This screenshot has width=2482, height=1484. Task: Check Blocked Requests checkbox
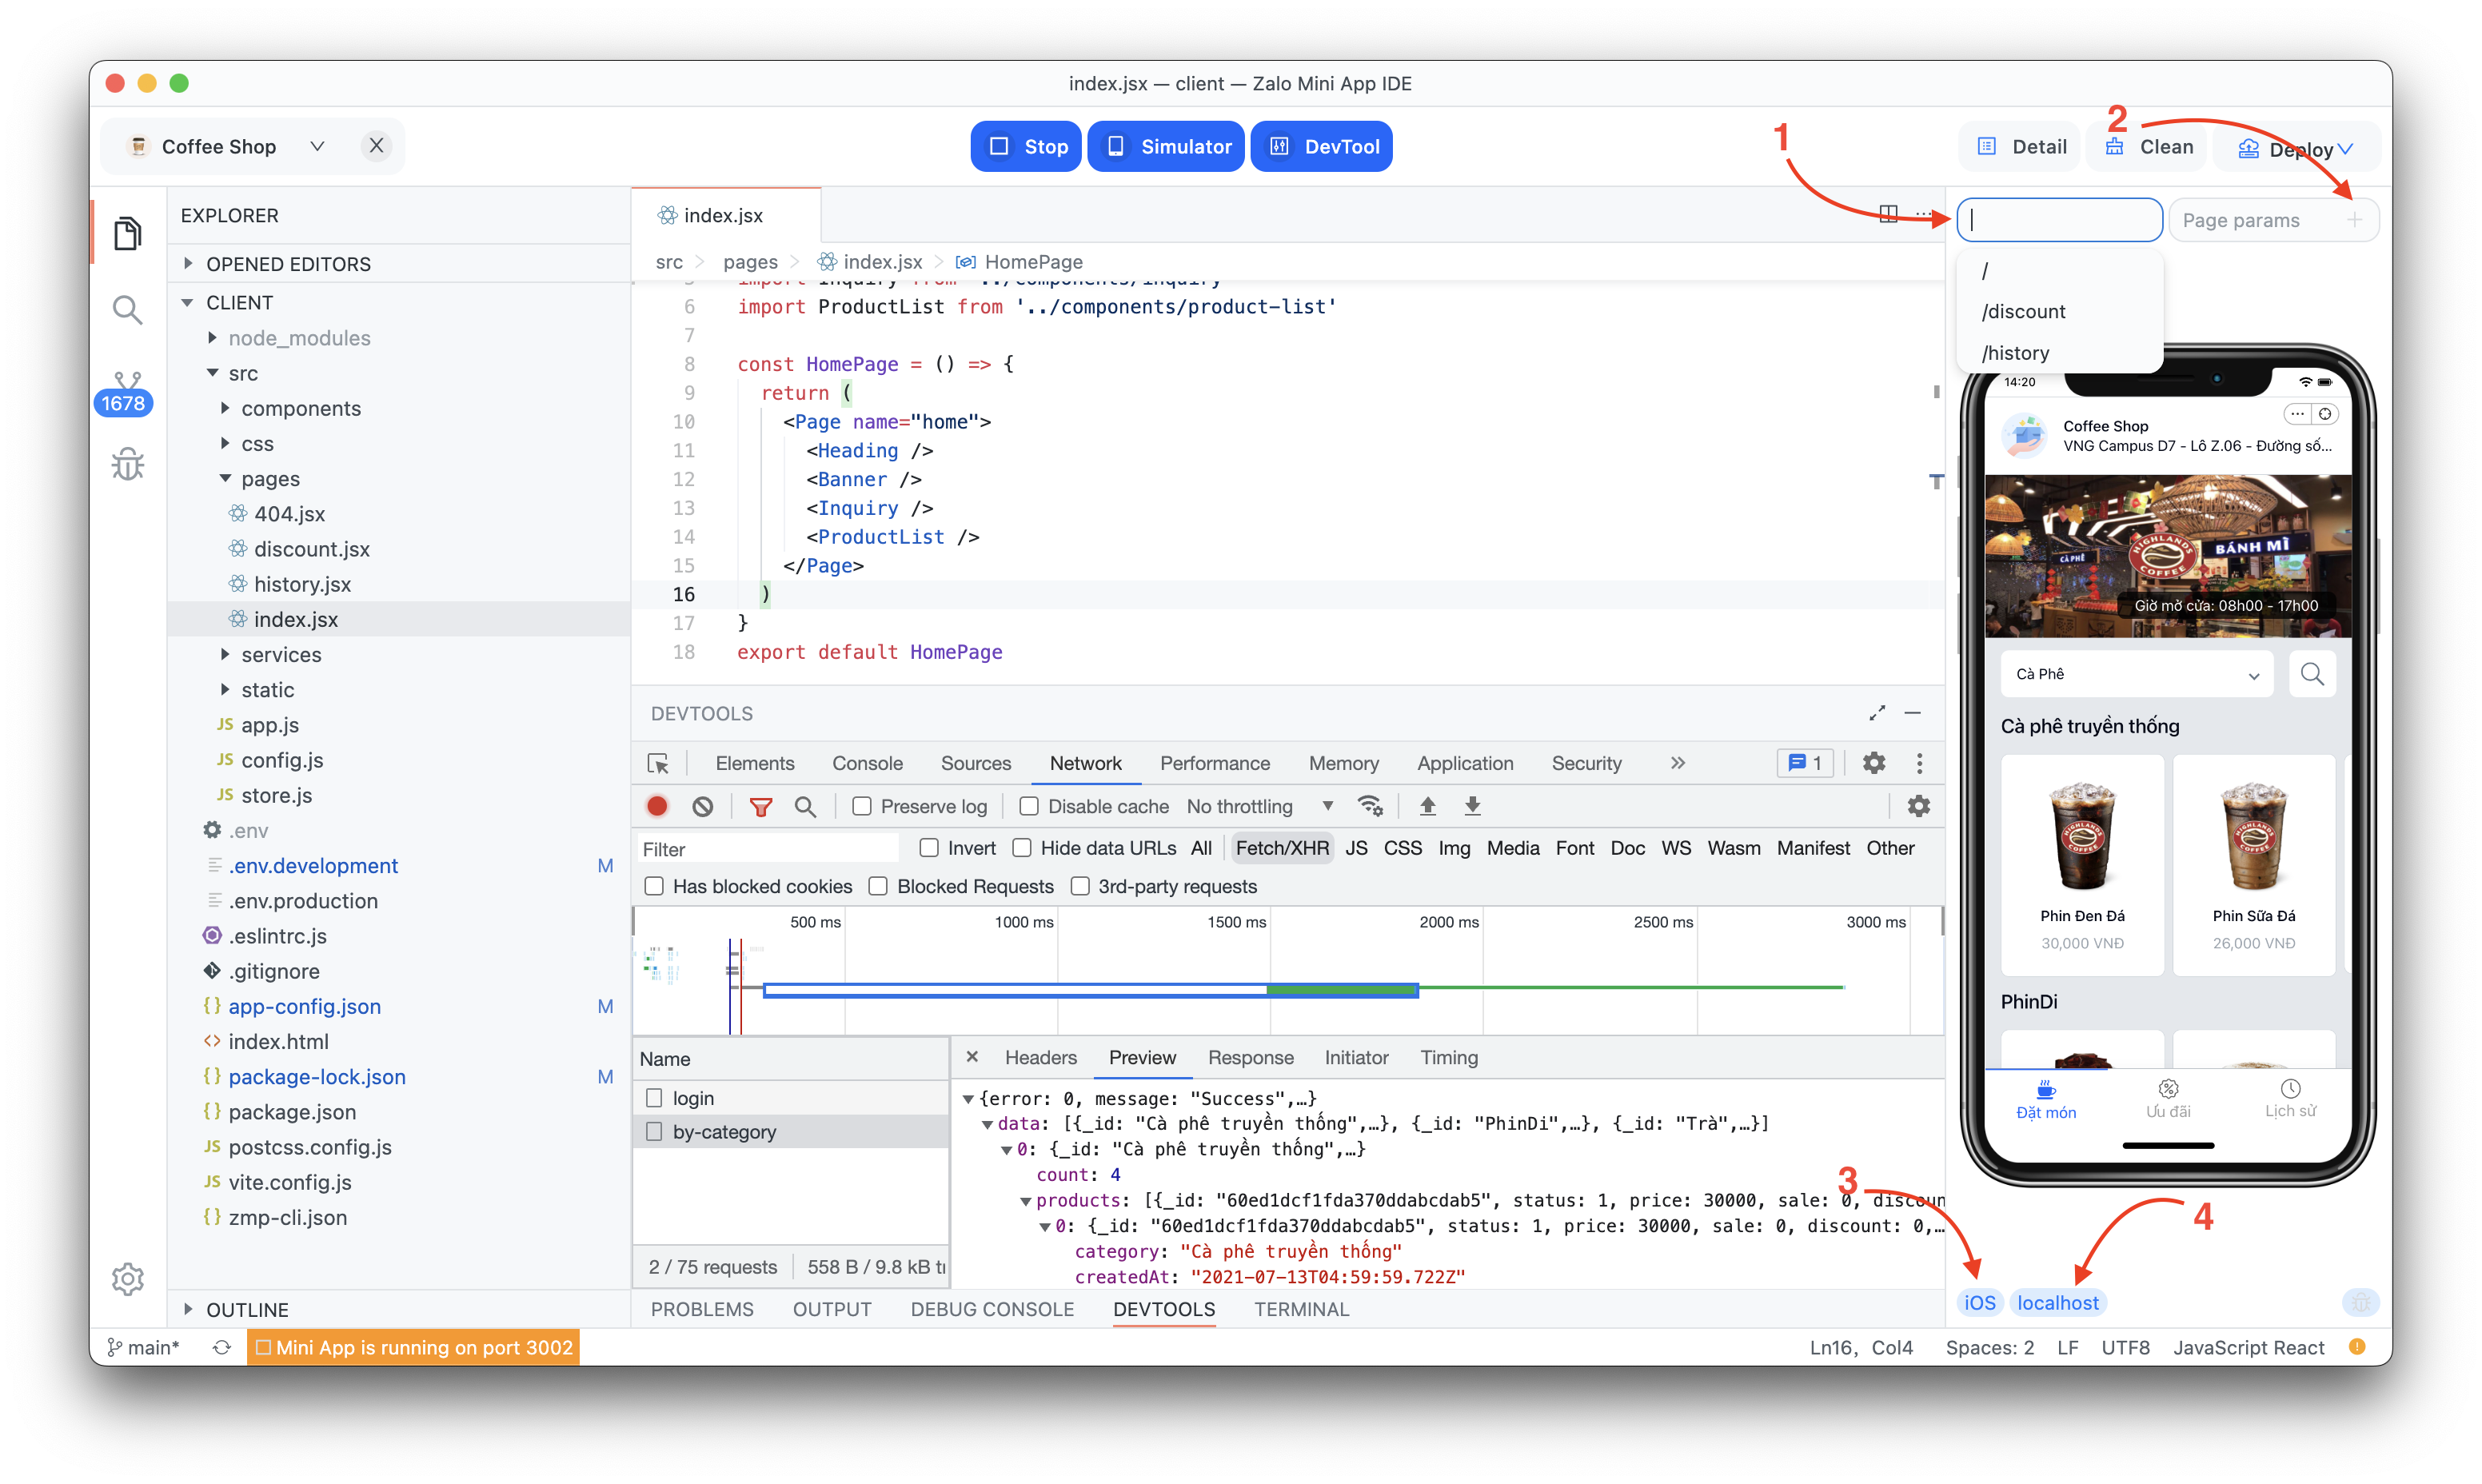pyautogui.click(x=878, y=886)
